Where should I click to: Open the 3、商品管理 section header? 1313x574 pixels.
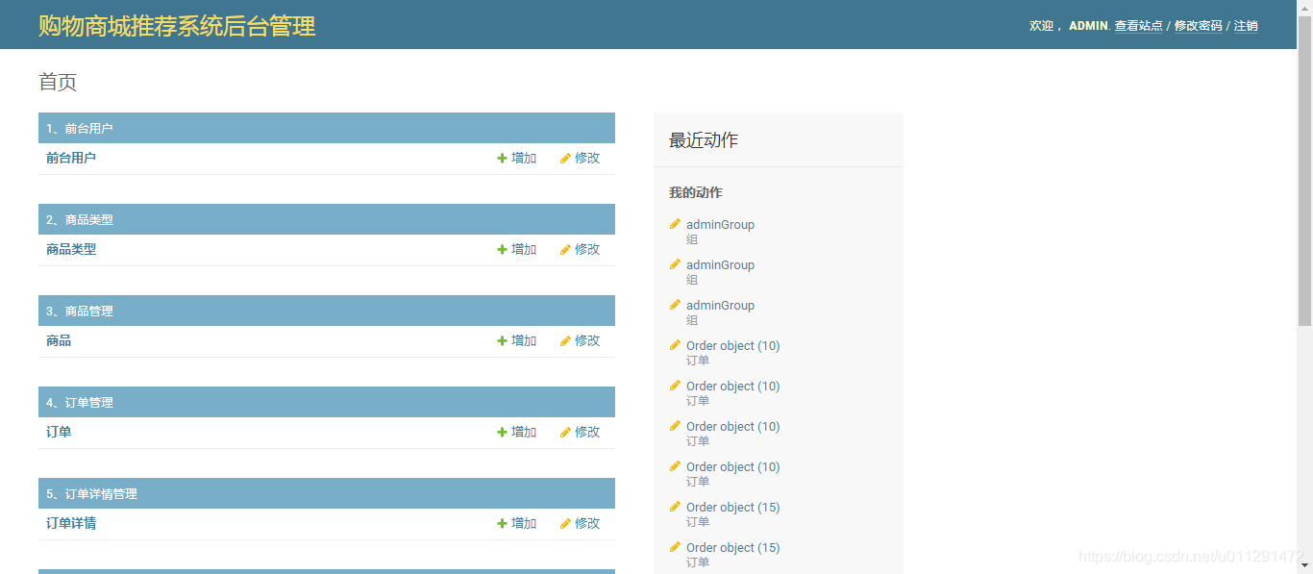[x=327, y=311]
